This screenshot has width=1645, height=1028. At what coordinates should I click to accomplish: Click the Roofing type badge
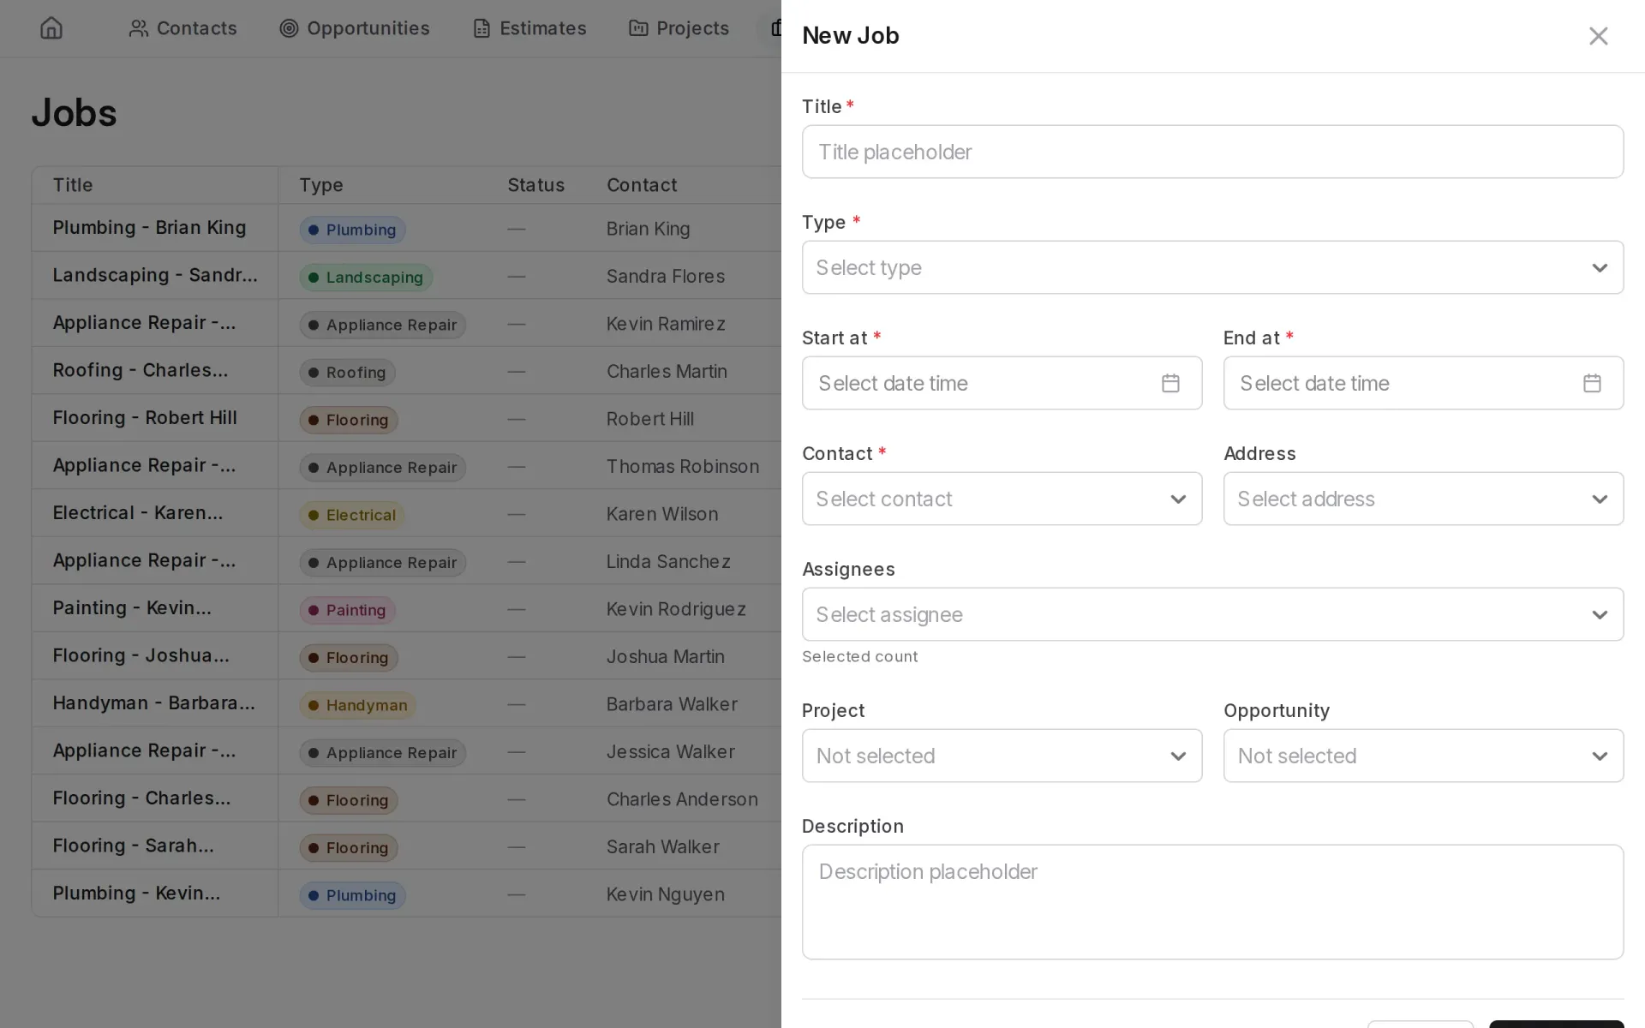[347, 373]
